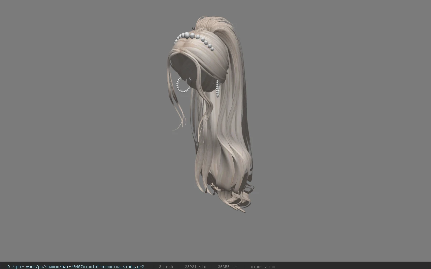Click the '3 mesh' status bar entry

point(166,267)
